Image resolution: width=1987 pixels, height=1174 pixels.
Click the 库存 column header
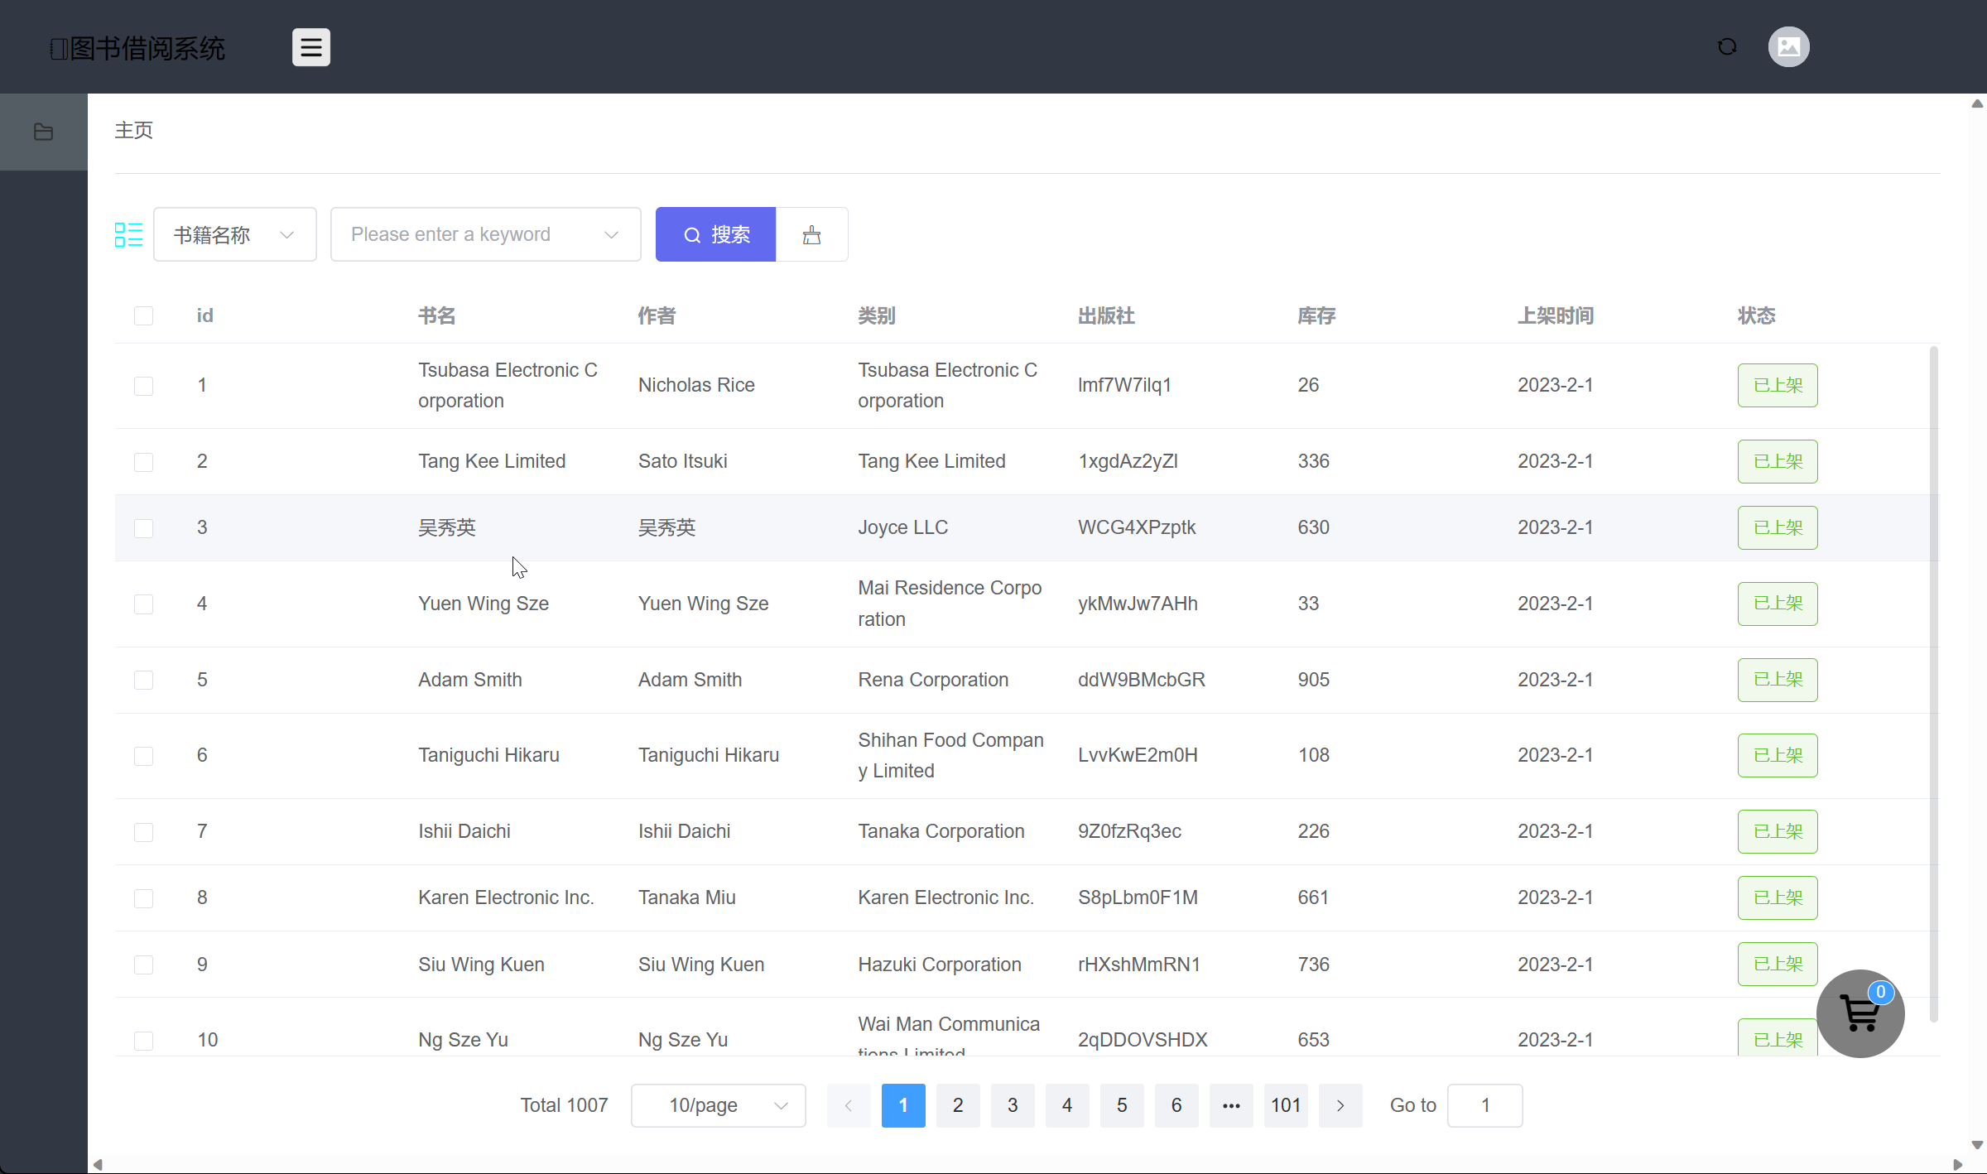tap(1316, 315)
